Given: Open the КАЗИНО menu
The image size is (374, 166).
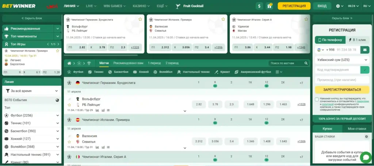Looking at the screenshot, I should [x=141, y=6].
